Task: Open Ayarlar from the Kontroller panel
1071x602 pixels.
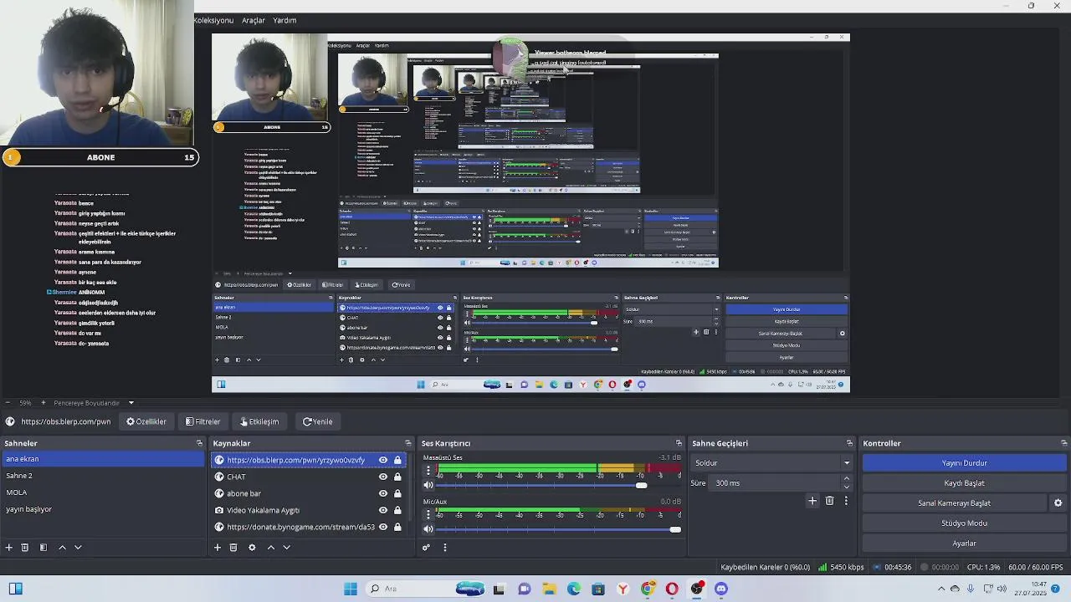Action: coord(964,543)
